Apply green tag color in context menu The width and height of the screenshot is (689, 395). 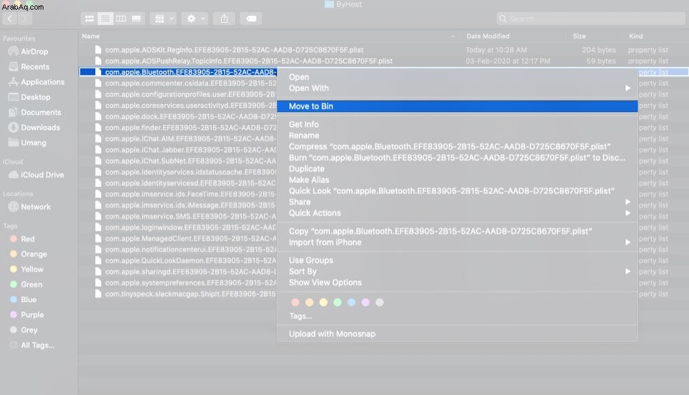338,302
